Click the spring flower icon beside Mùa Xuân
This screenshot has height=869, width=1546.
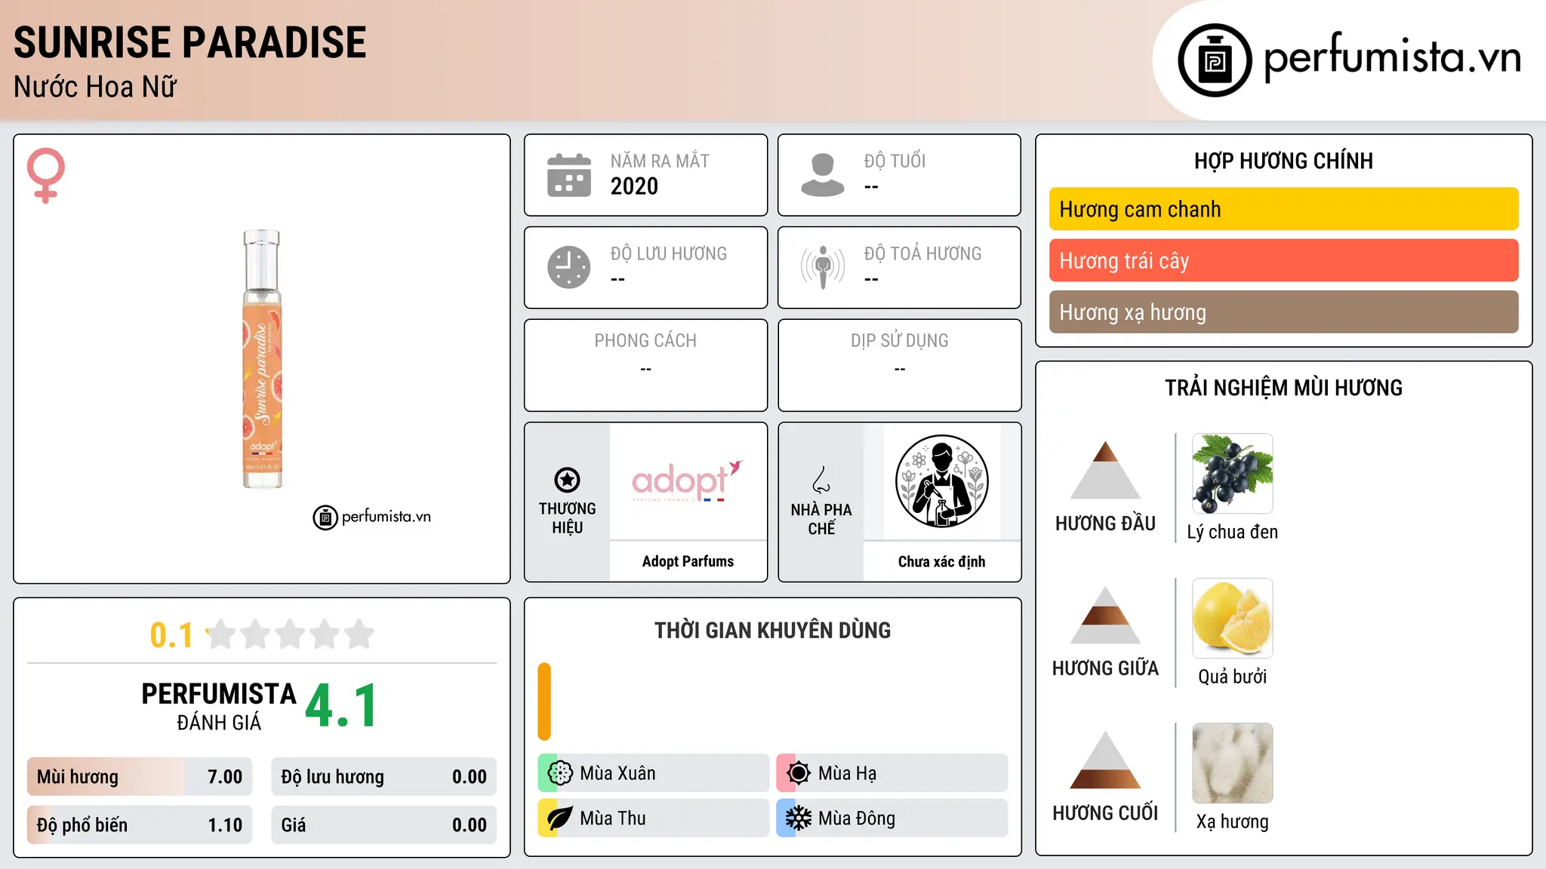(560, 773)
